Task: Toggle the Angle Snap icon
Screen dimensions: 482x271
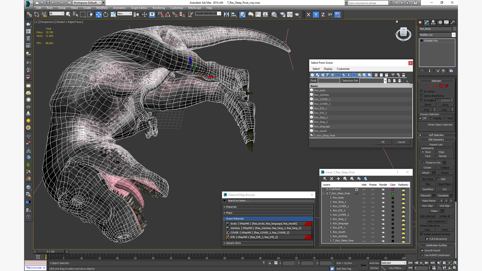Action: coord(168,15)
